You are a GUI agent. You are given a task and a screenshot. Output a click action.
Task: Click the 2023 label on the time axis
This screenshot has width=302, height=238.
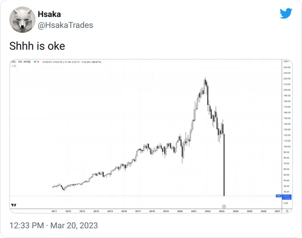(222, 211)
